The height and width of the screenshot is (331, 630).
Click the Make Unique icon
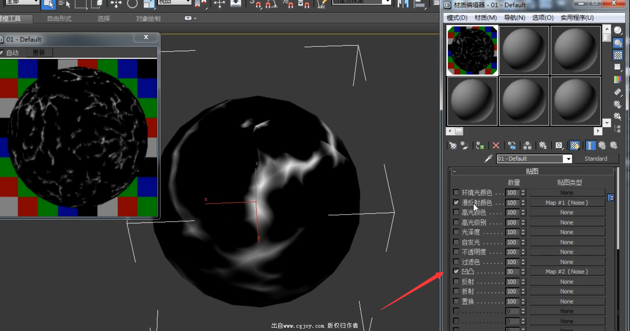click(x=527, y=146)
